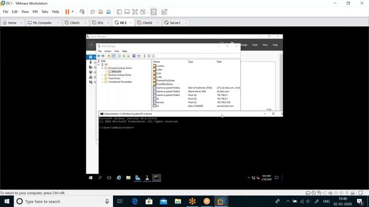369x207 pixels.
Task: Open the VMware Help menu
Action: [x=55, y=11]
